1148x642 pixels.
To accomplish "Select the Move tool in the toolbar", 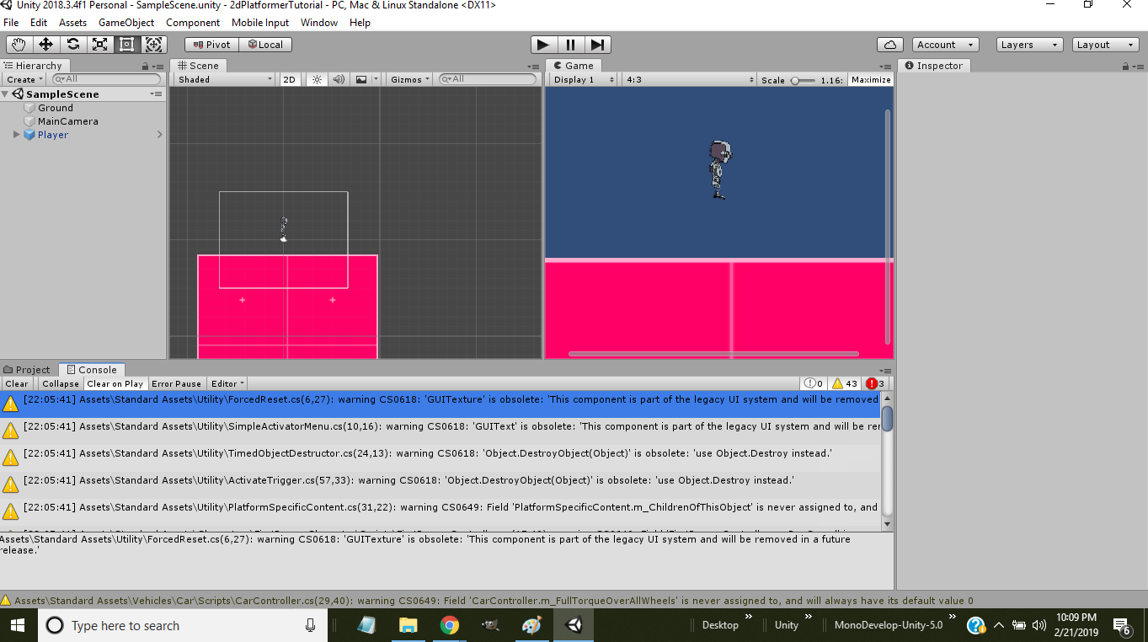I will coord(46,44).
